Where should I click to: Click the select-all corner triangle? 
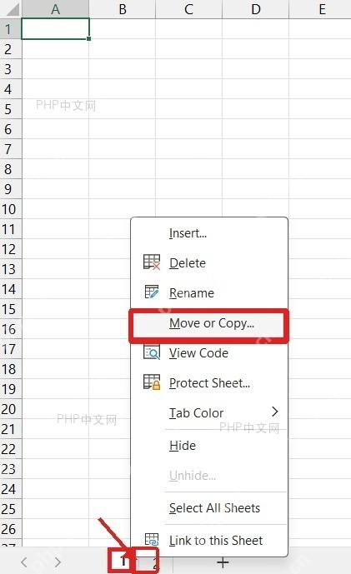pos(11,9)
